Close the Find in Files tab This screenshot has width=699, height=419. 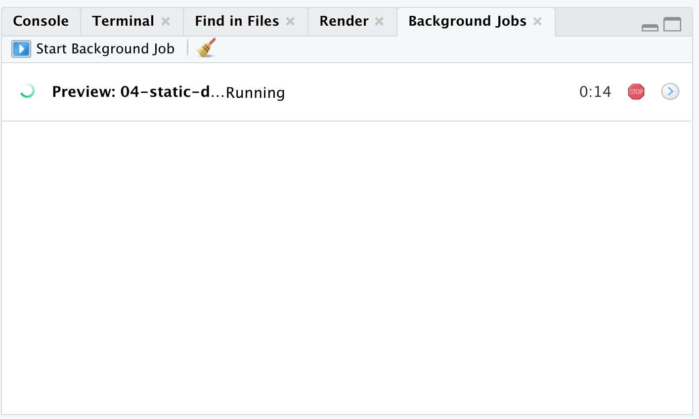(x=291, y=21)
